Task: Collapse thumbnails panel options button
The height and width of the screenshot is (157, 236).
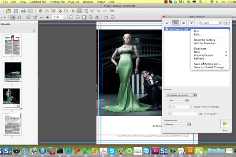Action: (36, 24)
